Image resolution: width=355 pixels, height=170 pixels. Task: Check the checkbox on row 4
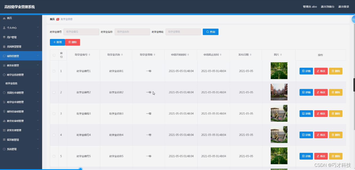[x=54, y=135]
